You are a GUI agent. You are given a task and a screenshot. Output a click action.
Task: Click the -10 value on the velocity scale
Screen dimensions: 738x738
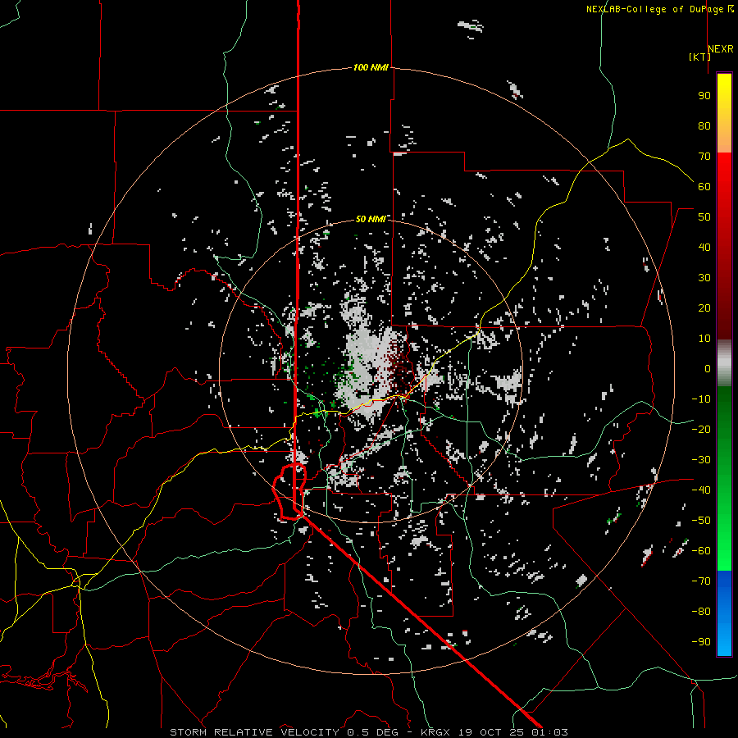(701, 399)
